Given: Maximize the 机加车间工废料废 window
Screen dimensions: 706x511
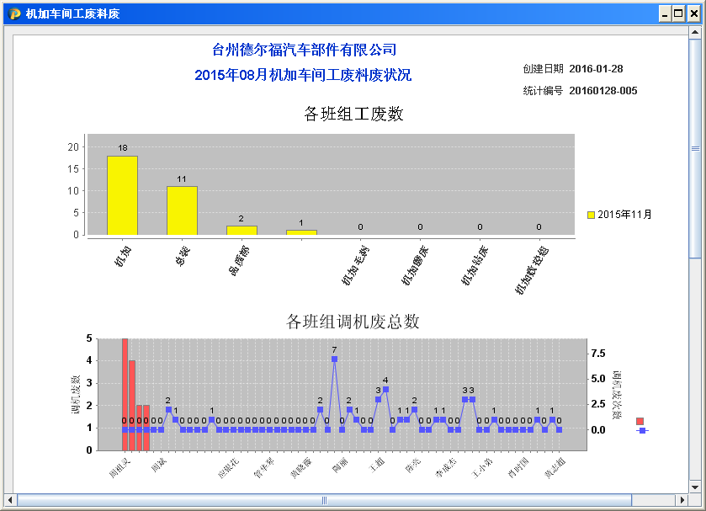Looking at the screenshot, I should (x=678, y=14).
